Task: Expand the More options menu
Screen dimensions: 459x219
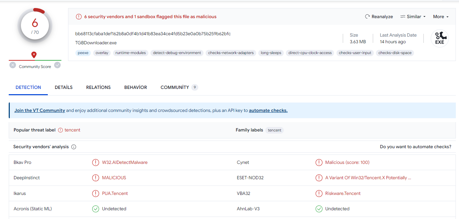Action: pyautogui.click(x=441, y=17)
